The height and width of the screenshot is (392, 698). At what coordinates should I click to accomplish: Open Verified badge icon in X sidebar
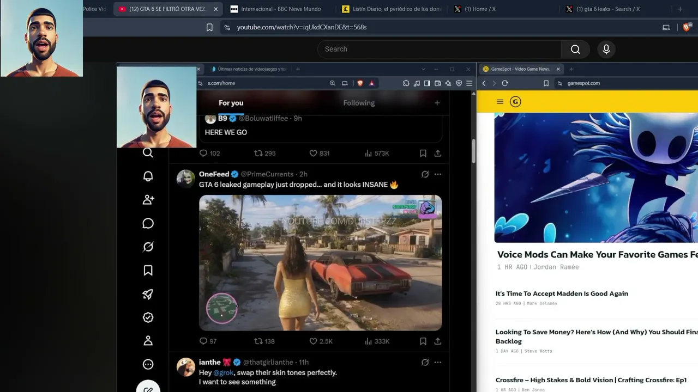[x=148, y=317]
